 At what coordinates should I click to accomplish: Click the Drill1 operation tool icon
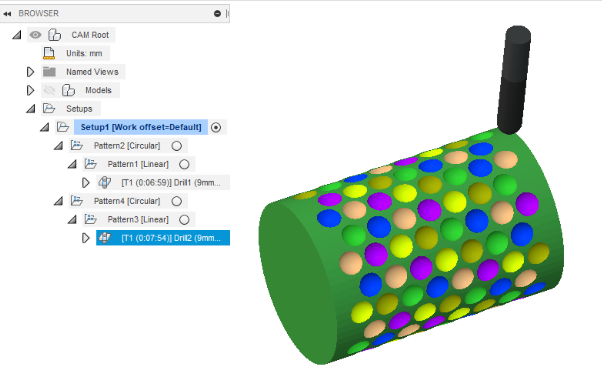[105, 182]
